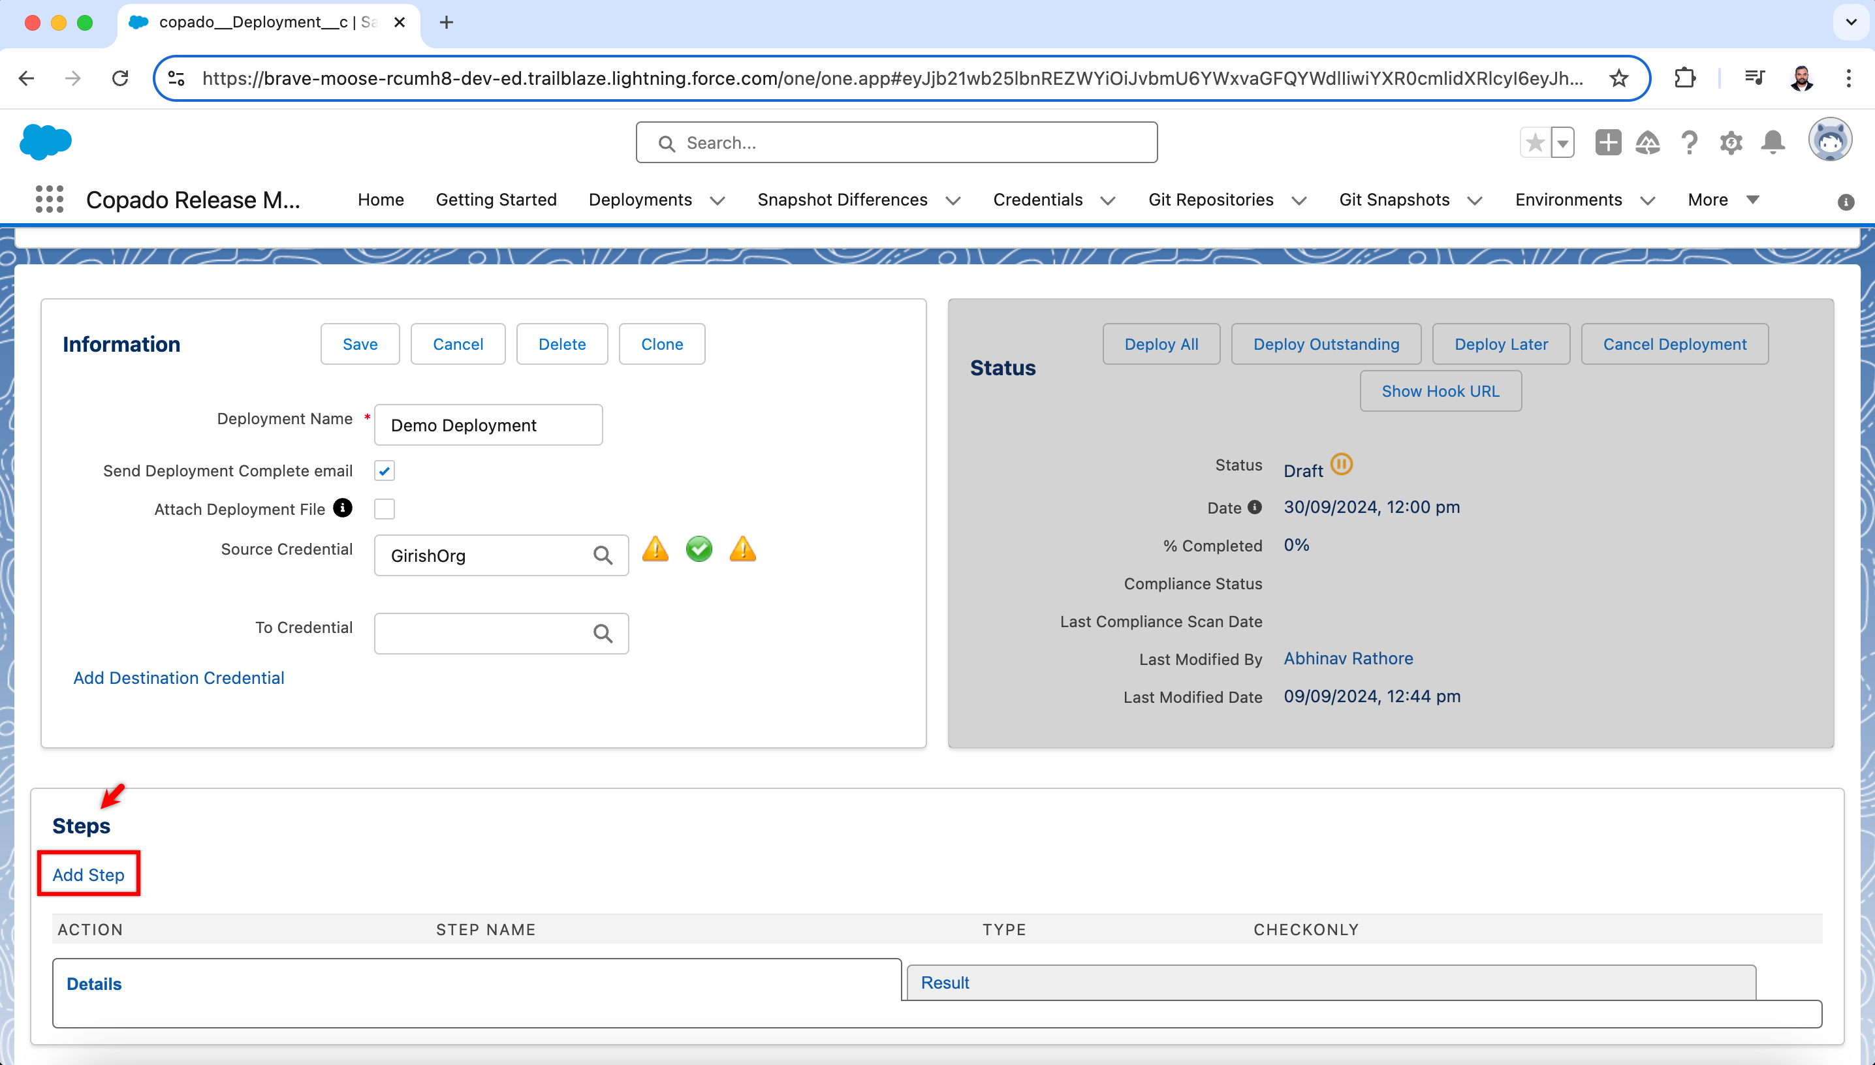Click the Global Actions plus icon
The height and width of the screenshot is (1065, 1875).
[x=1607, y=143]
